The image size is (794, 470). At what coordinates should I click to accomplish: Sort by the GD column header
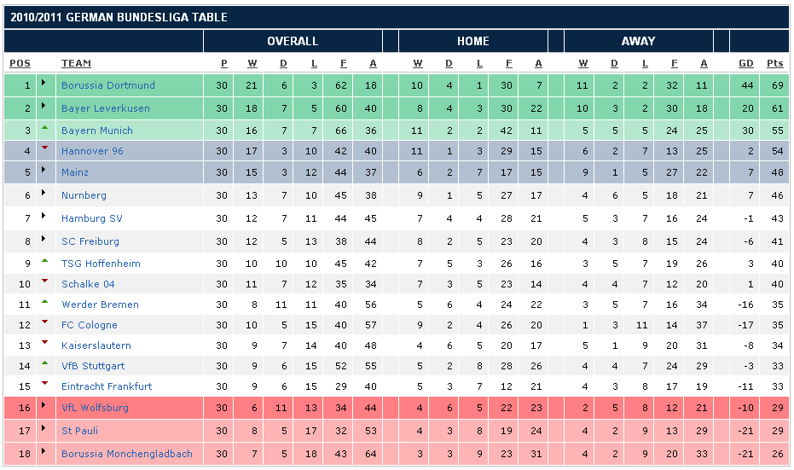pos(746,63)
